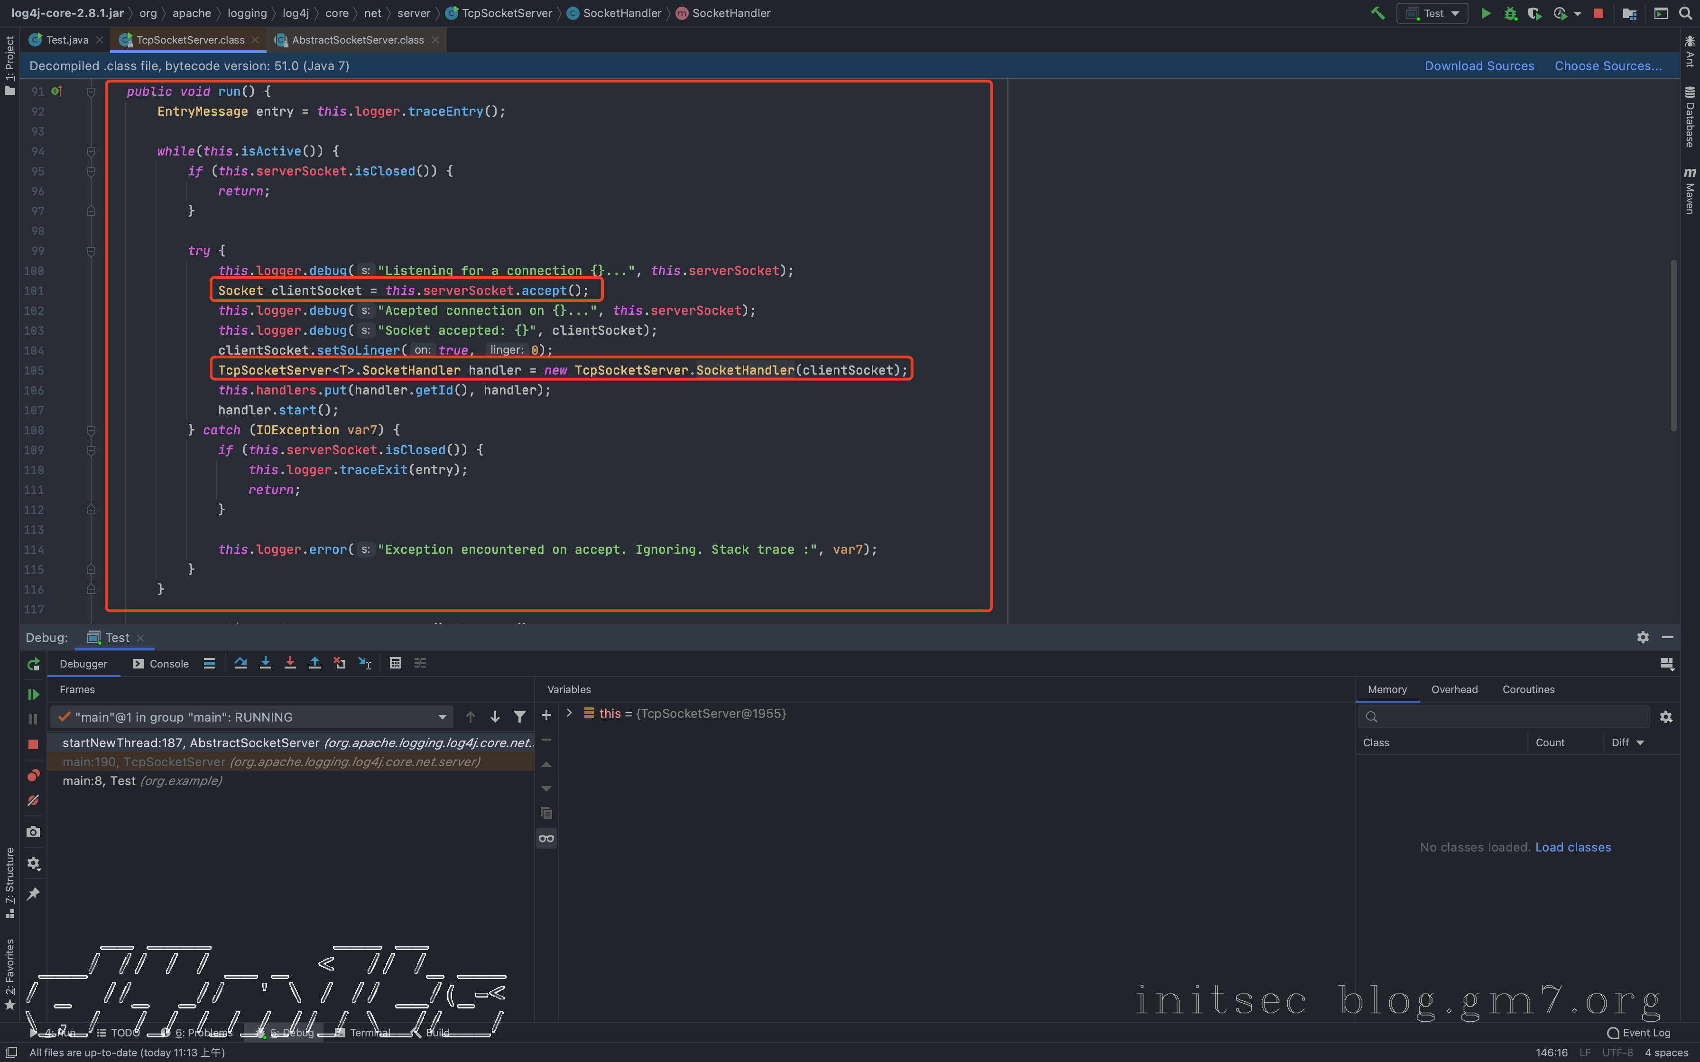Open Evaluate Expression calculator icon
1700x1062 pixels.
tap(396, 663)
